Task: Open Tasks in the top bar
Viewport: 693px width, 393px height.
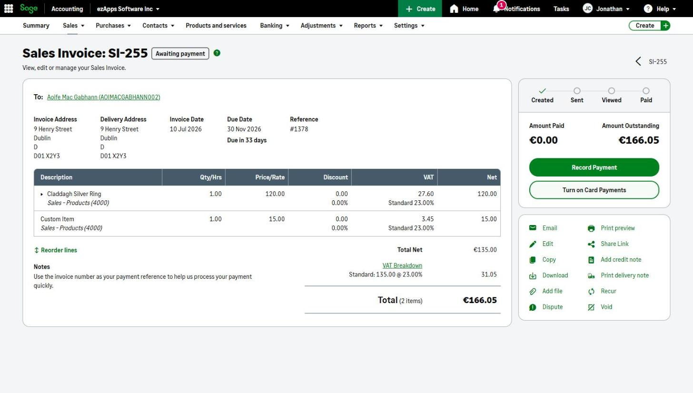Action: pos(561,9)
